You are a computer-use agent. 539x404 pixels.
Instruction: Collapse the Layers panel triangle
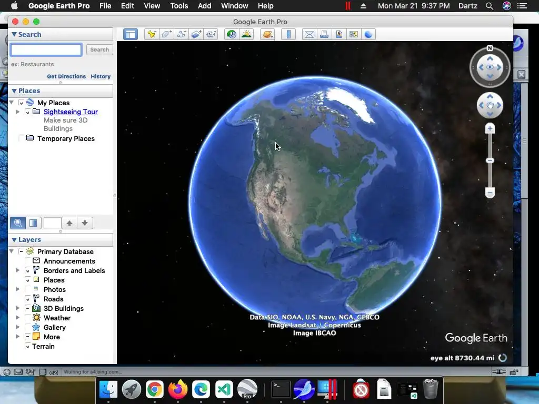pyautogui.click(x=14, y=239)
